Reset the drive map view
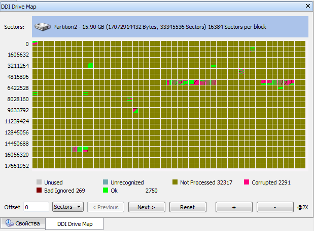The height and width of the screenshot is (231, 314). tap(188, 207)
